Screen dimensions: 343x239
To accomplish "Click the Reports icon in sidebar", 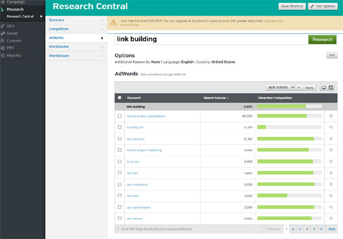I will pos(3,56).
